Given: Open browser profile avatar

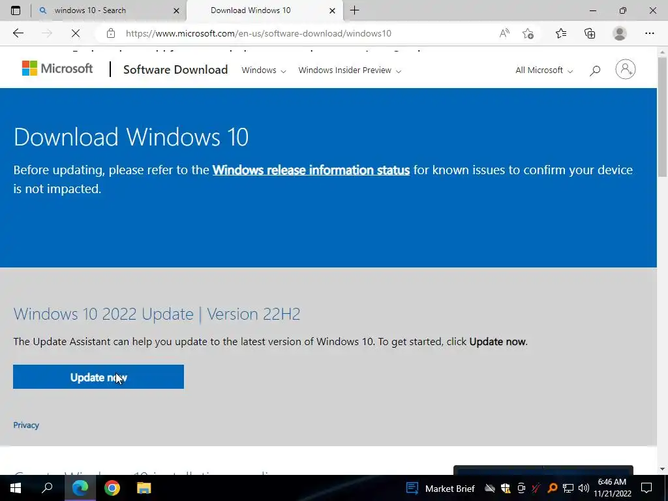Looking at the screenshot, I should 620,33.
